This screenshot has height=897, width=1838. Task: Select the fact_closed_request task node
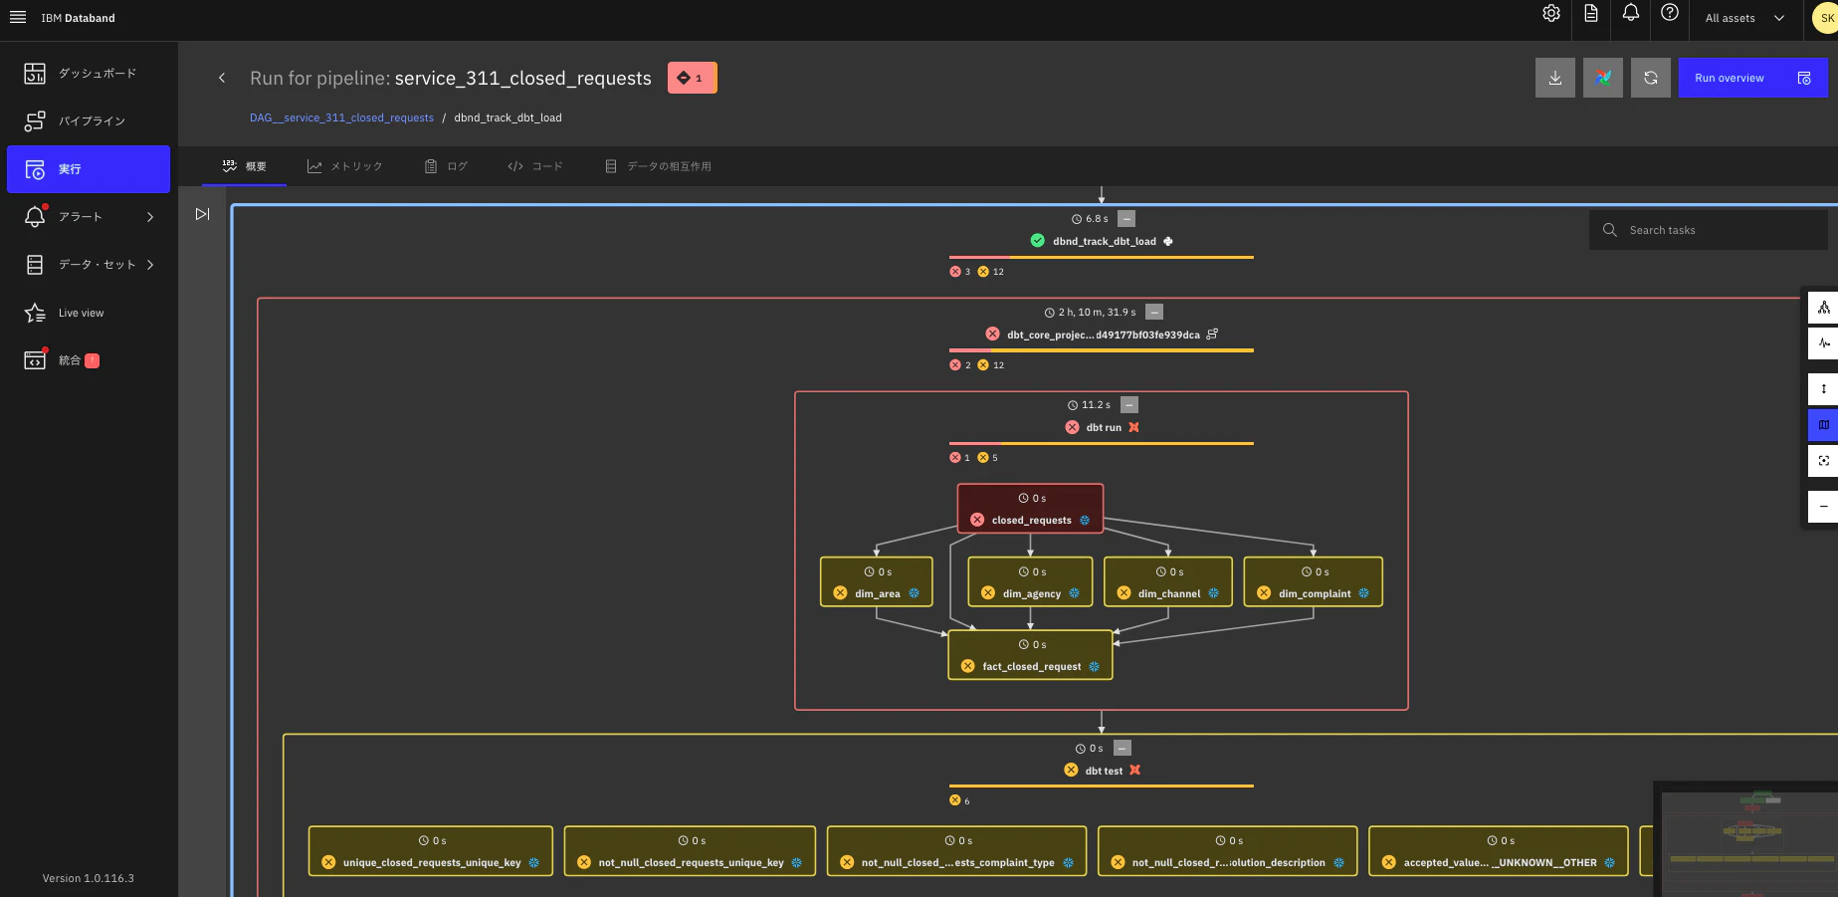pos(1030,655)
